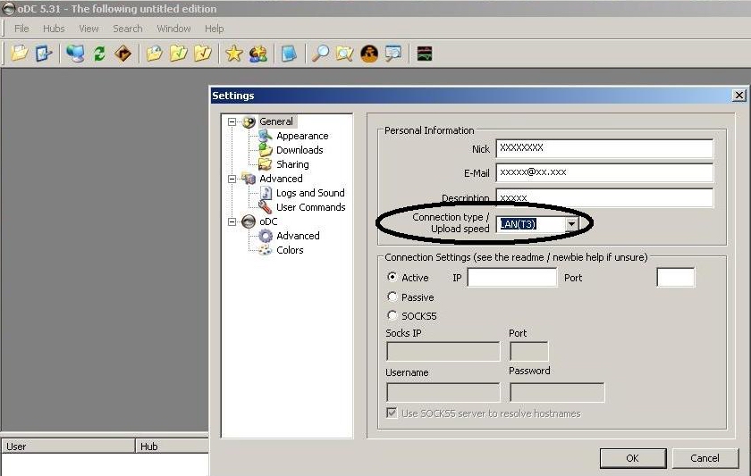The width and height of the screenshot is (751, 476).
Task: Close the Settings dialog with X
Action: [739, 96]
